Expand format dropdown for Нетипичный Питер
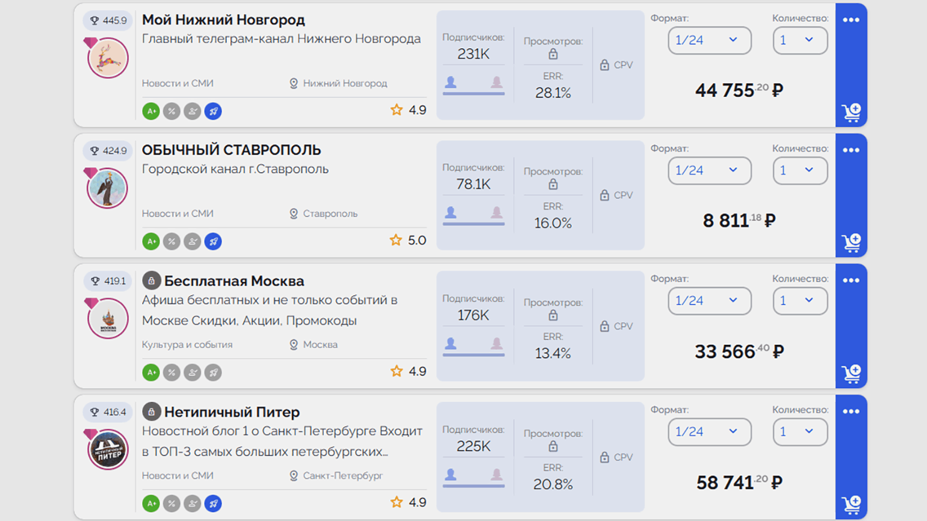Screen dimensions: 927x521 coord(709,432)
